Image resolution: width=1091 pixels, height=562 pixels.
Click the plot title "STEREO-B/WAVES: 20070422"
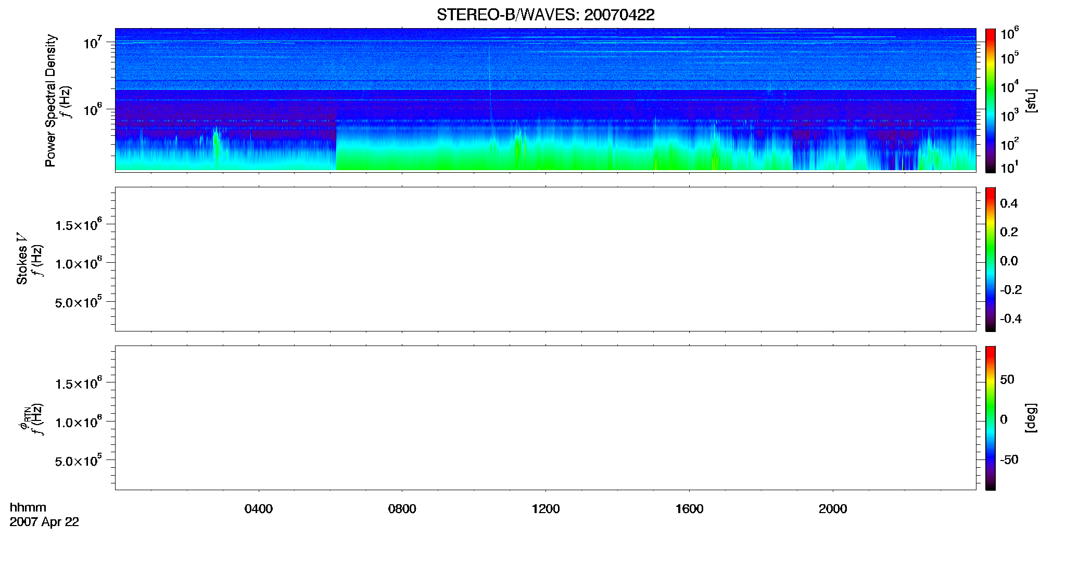pos(545,15)
